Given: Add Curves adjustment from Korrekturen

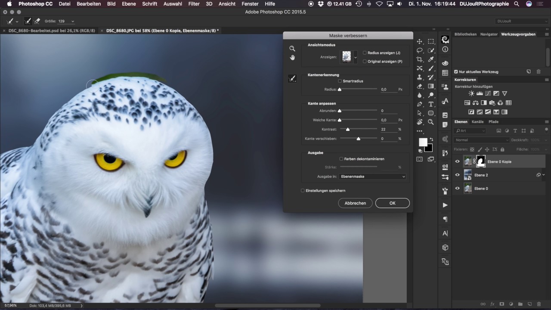Looking at the screenshot, I should pyautogui.click(x=488, y=93).
